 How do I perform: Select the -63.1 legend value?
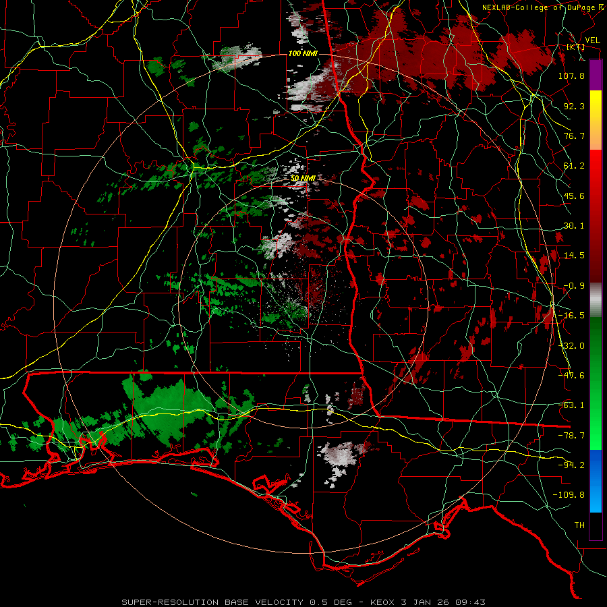click(x=571, y=405)
